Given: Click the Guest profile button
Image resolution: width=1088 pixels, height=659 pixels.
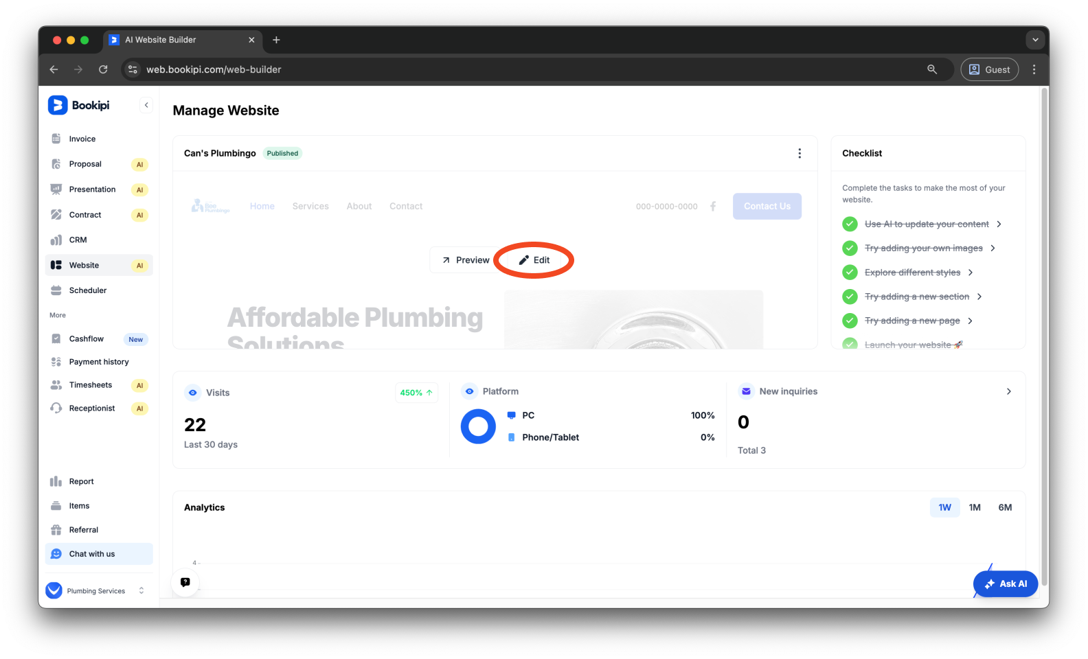Looking at the screenshot, I should tap(989, 69).
